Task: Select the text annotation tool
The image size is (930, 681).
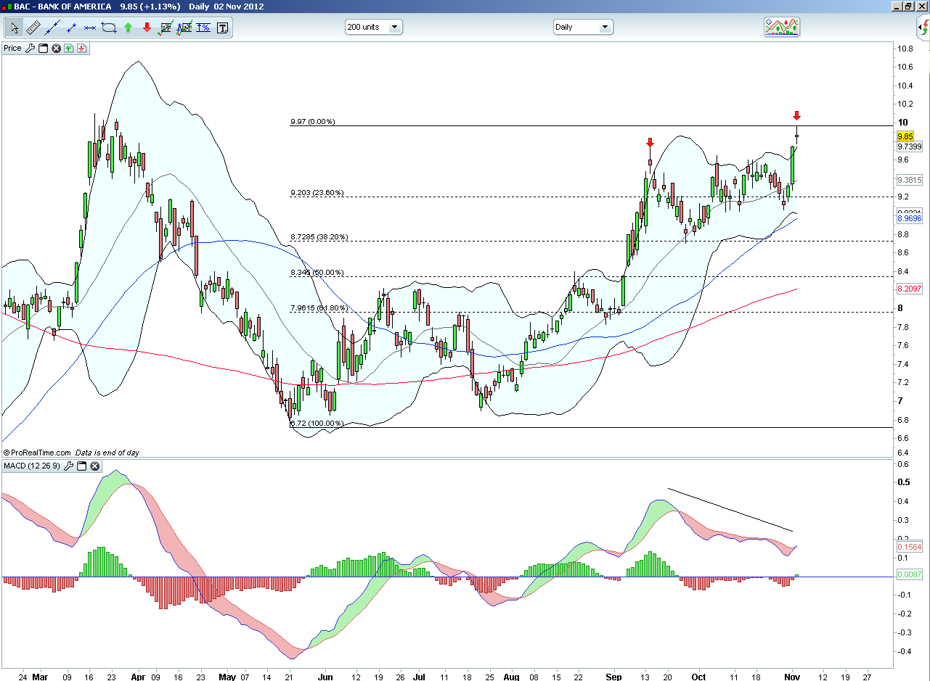Action: (222, 28)
